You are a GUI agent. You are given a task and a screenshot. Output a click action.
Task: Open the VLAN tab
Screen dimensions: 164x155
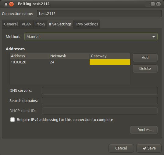[x=27, y=24]
